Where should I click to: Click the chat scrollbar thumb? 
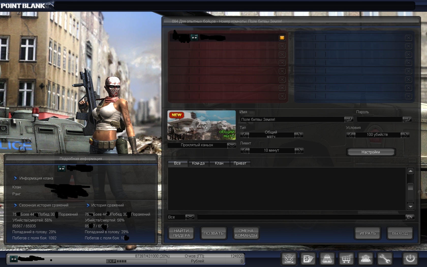pos(410,187)
